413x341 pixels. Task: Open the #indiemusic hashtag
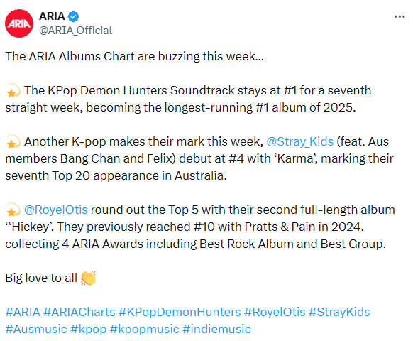(x=216, y=329)
